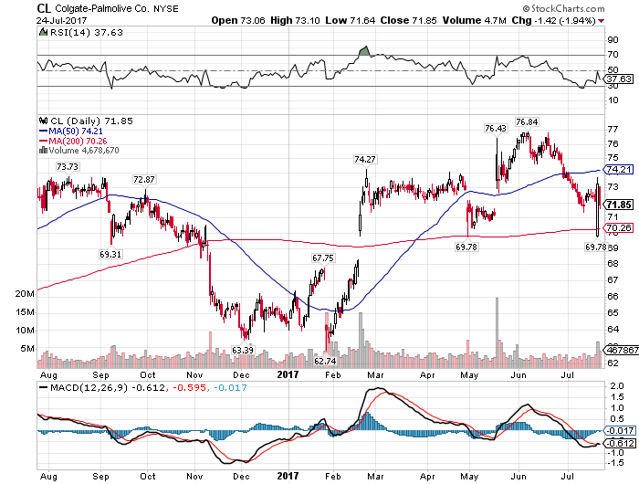Image resolution: width=639 pixels, height=484 pixels.
Task: Click the Close 71.85 header value
Action: click(408, 20)
